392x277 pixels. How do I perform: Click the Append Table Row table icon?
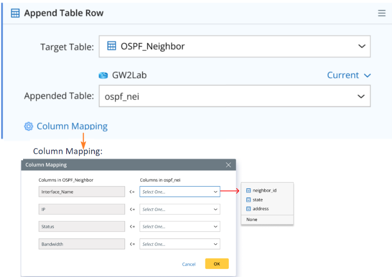[15, 13]
